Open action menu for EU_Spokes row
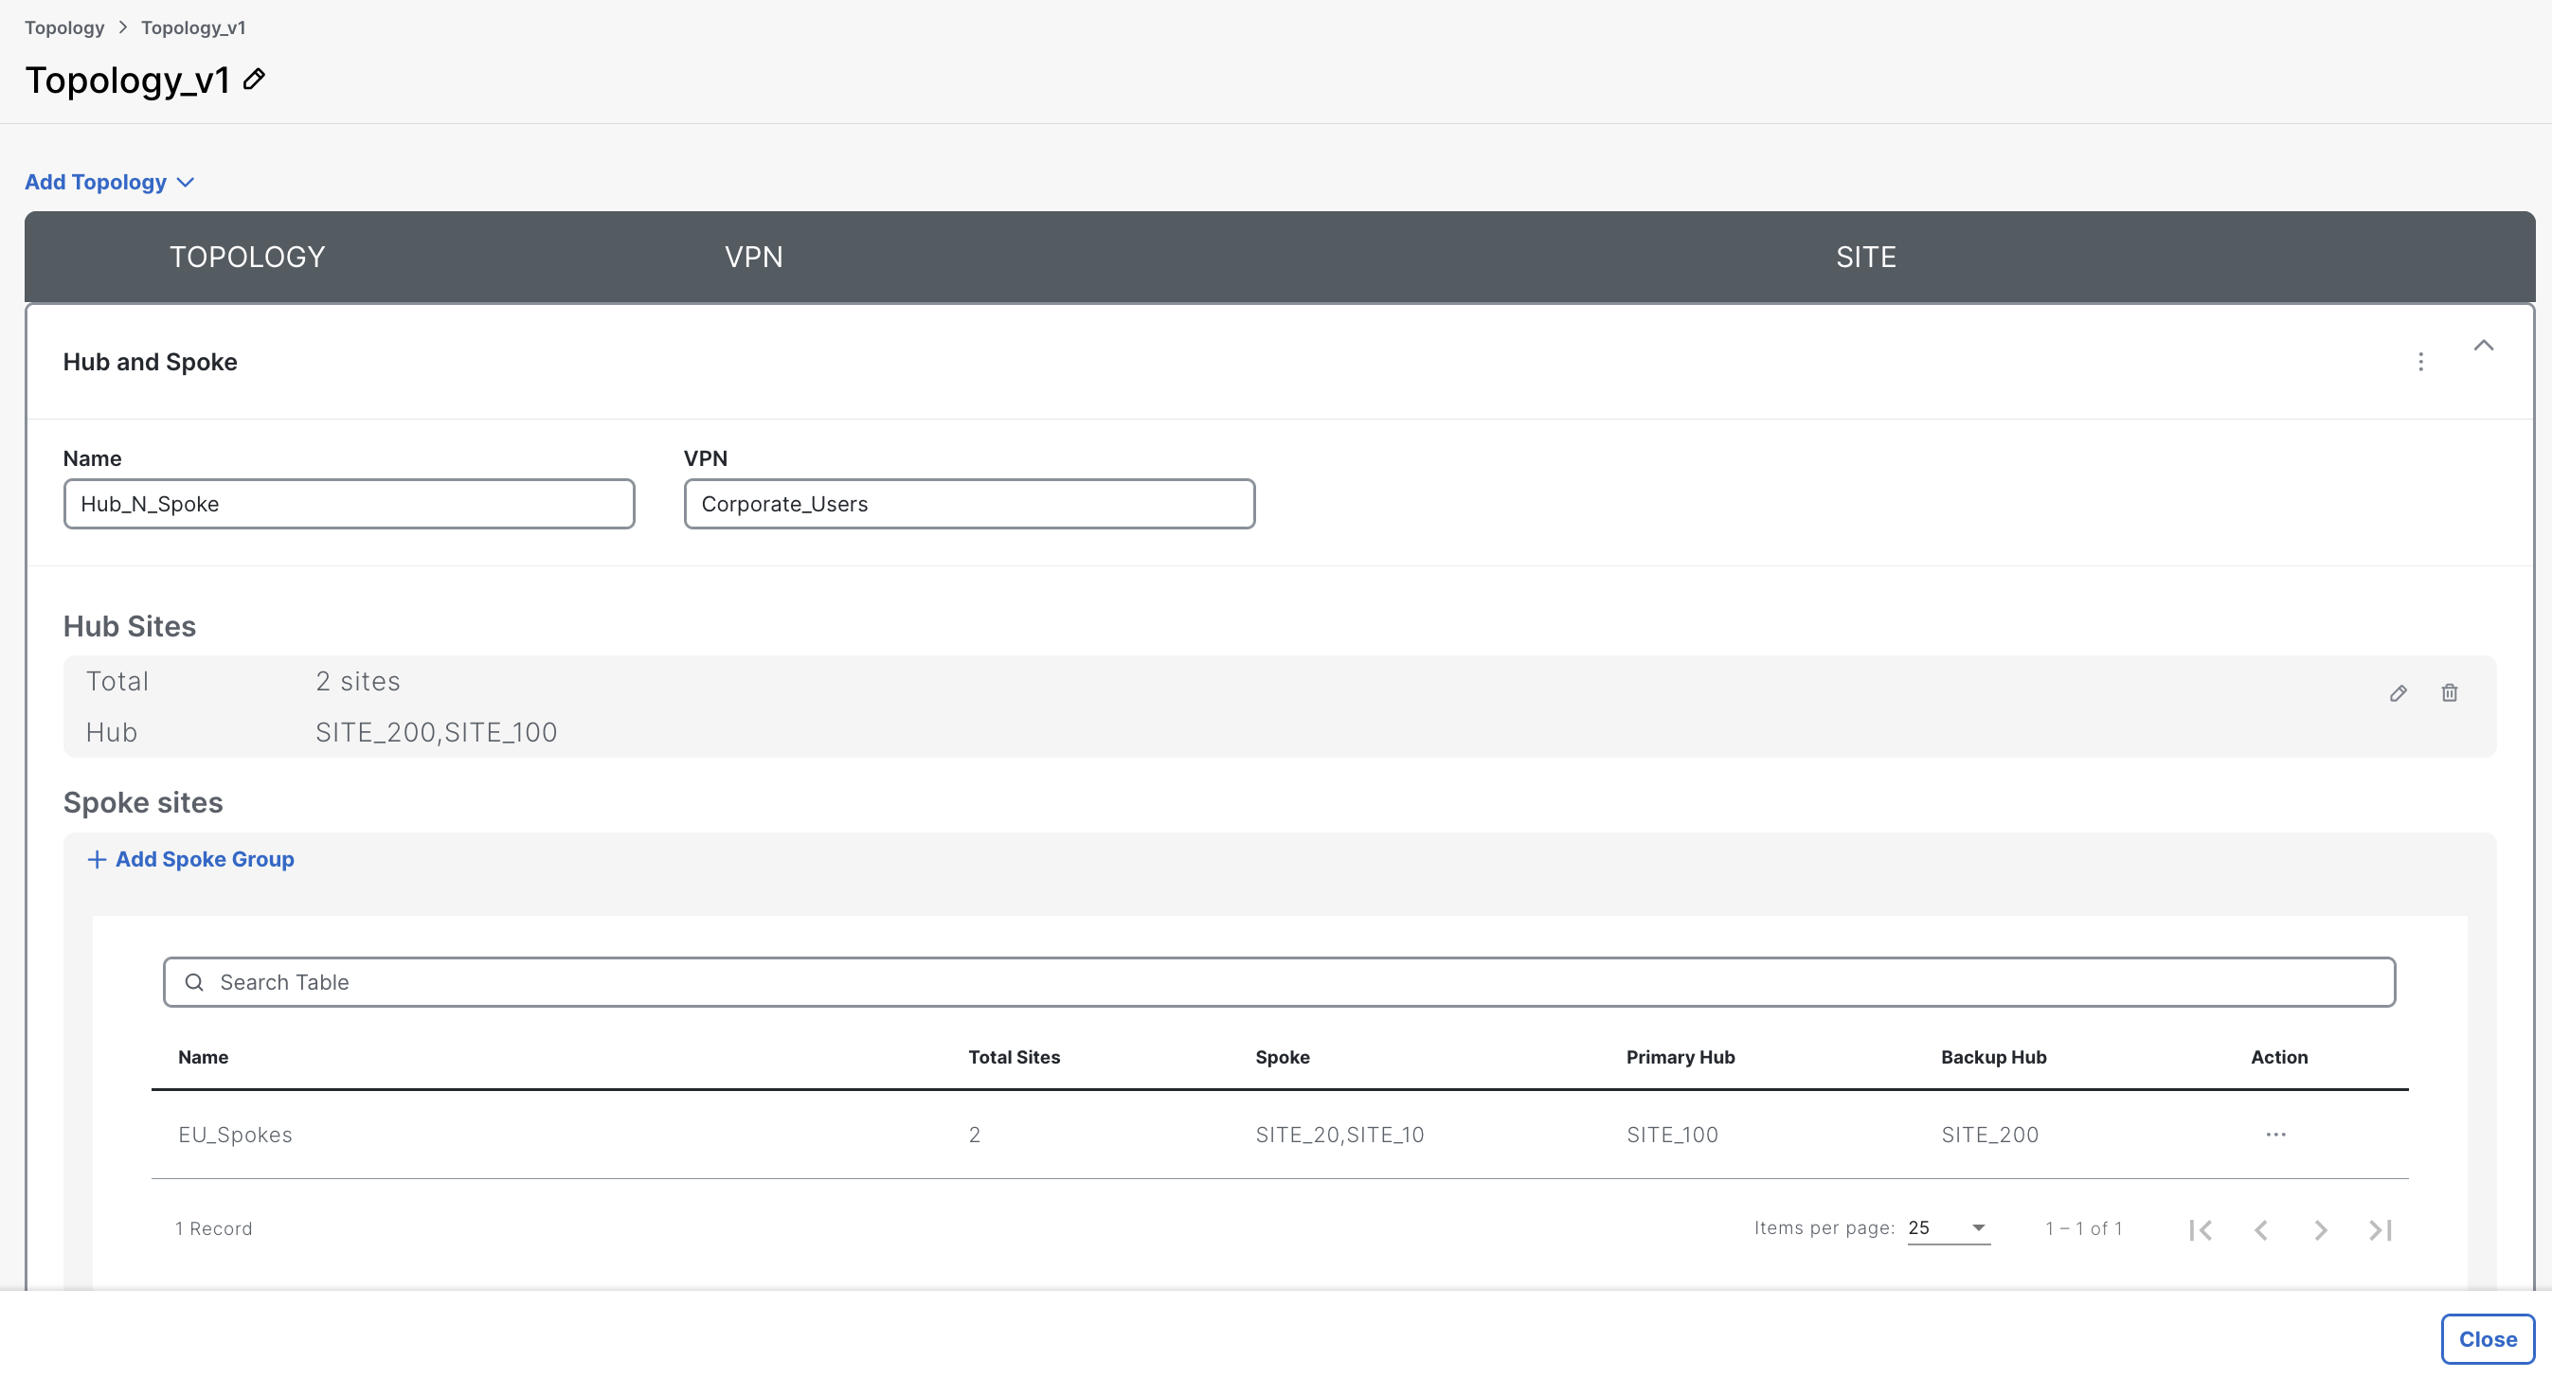Viewport: 2552px width, 1396px height. coord(2275,1135)
